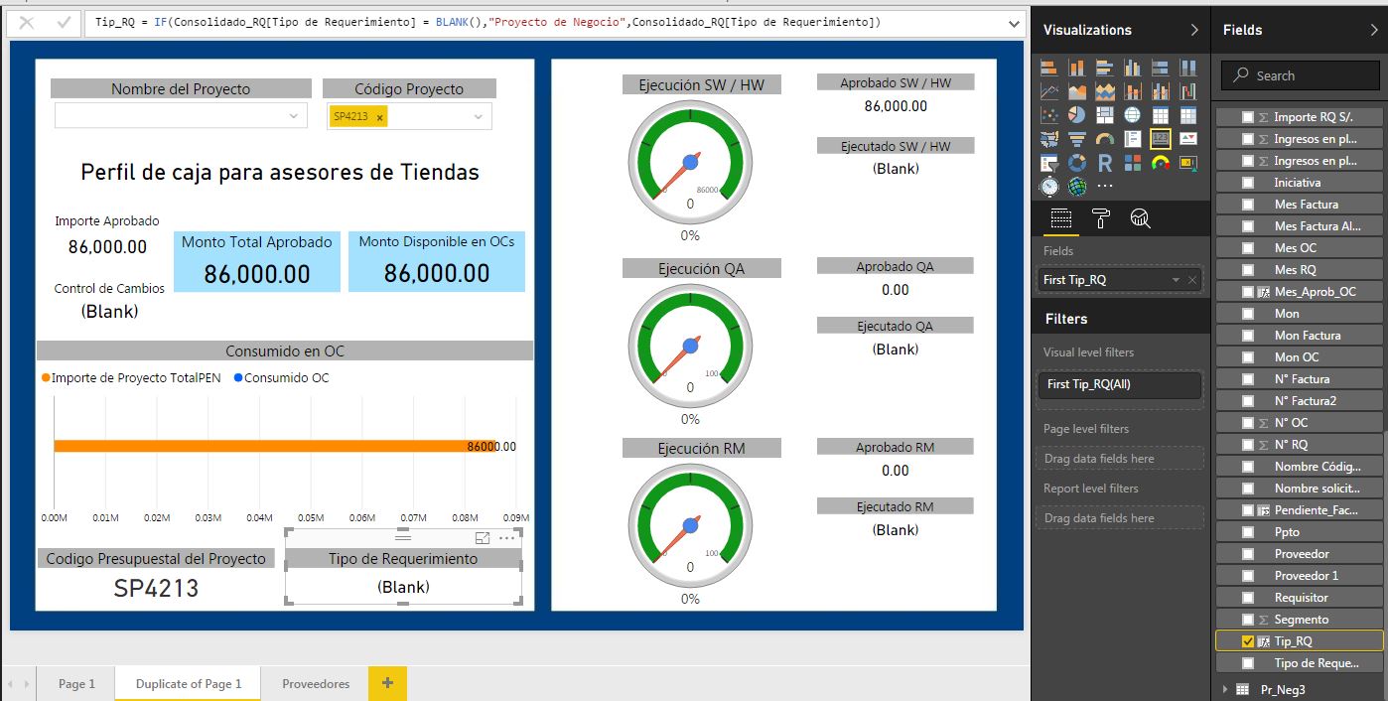The image size is (1388, 701).
Task: Tick the Proveedor field checkbox
Action: coord(1248,554)
